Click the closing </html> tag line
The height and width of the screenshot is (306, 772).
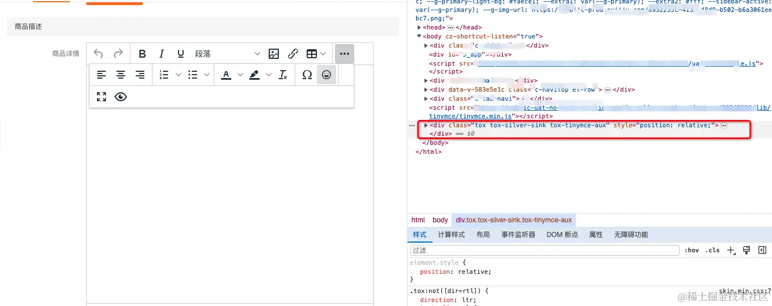pyautogui.click(x=429, y=152)
